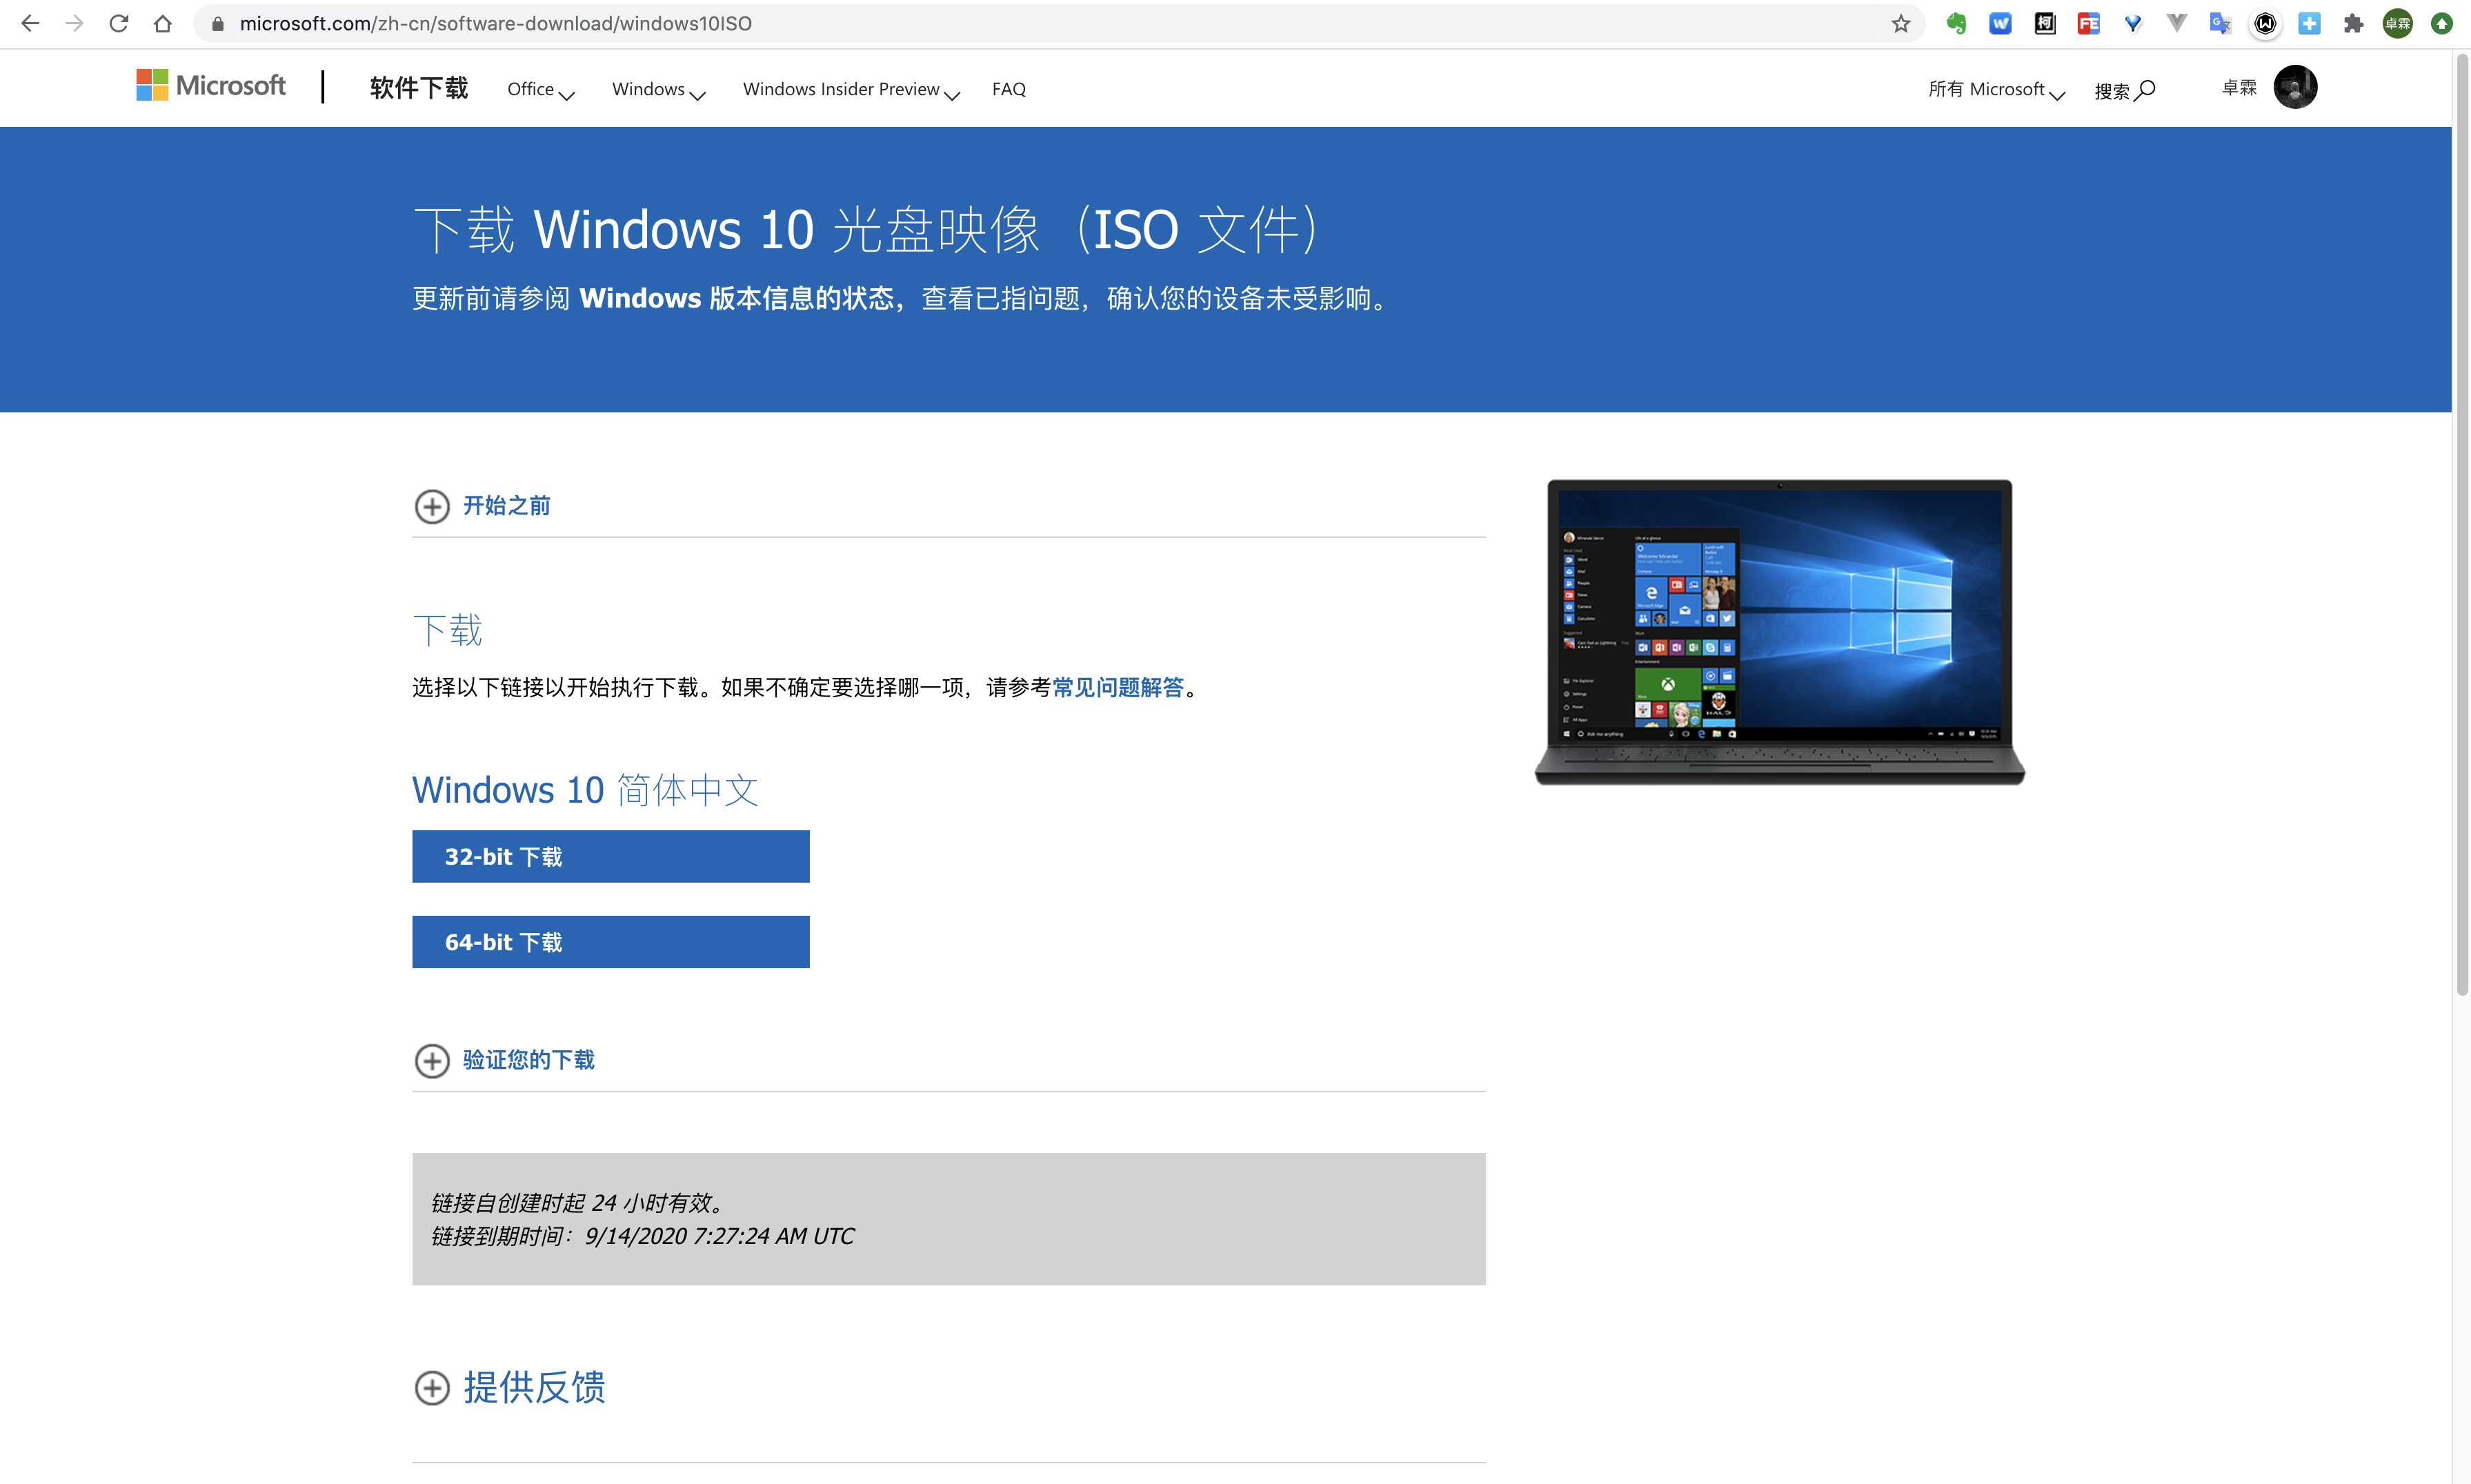Expand the 验证您的下载 section

504,1060
